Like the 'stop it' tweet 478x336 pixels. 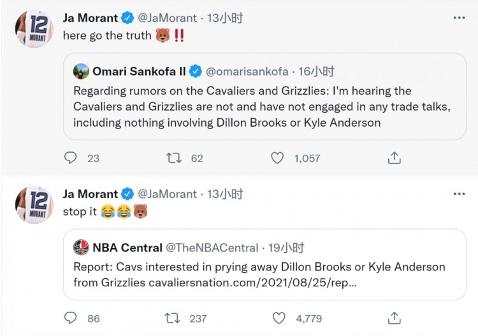pyautogui.click(x=279, y=318)
